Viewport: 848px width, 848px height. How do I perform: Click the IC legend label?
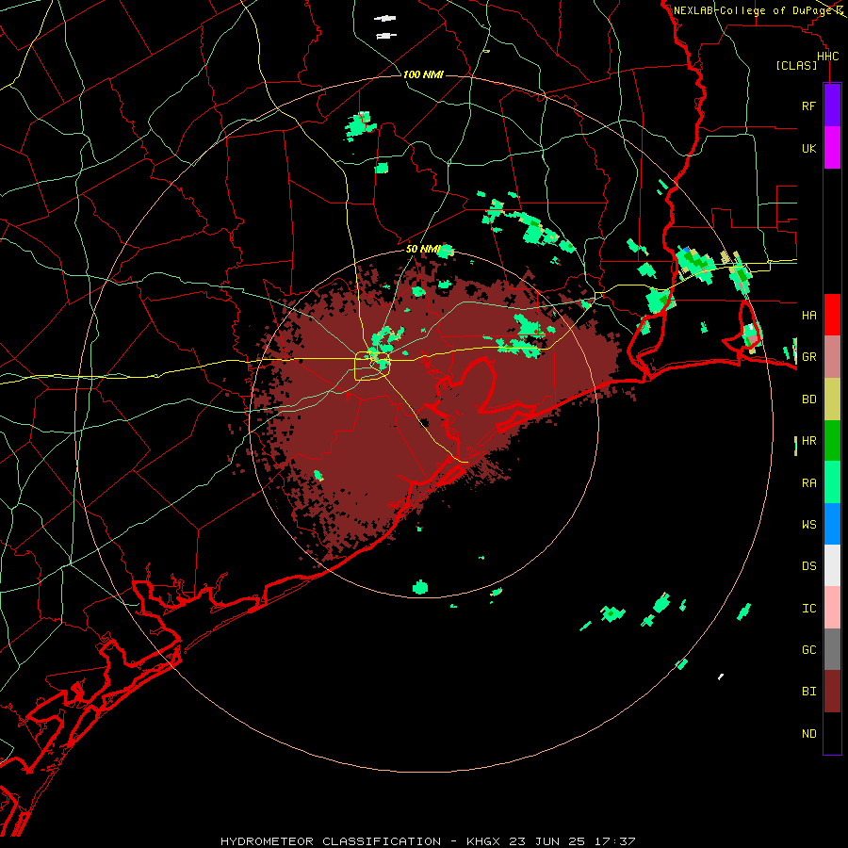click(808, 609)
